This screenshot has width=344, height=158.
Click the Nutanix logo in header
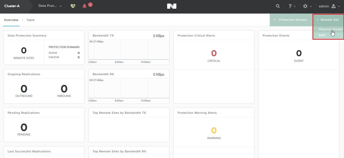pos(172,6)
